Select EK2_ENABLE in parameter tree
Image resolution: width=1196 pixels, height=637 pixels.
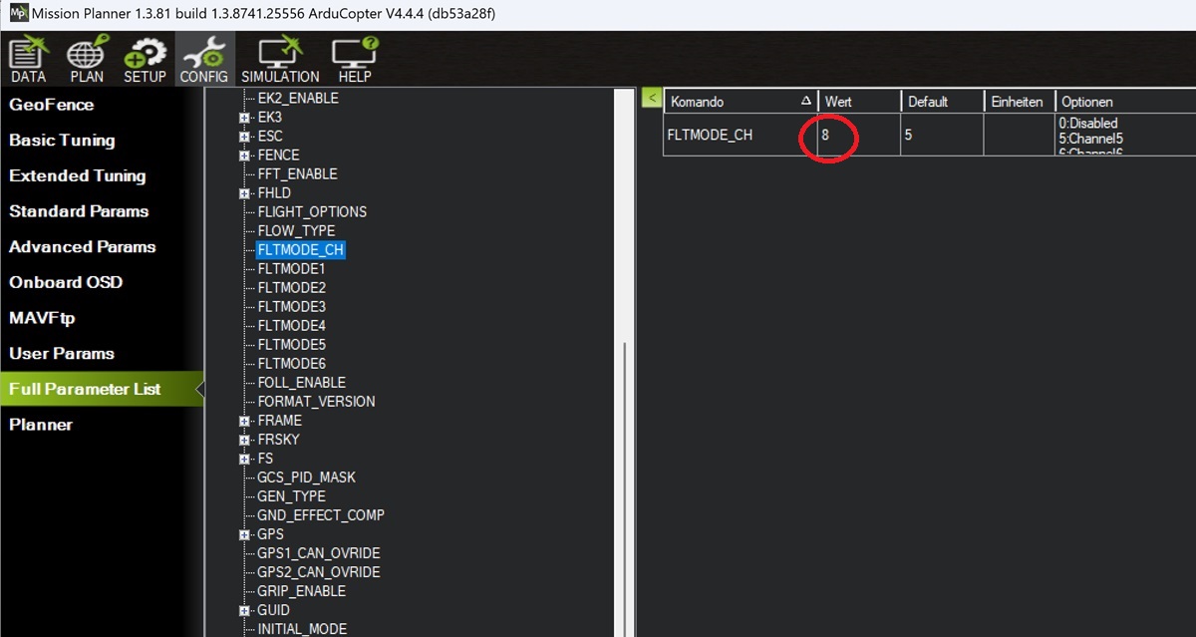[298, 99]
